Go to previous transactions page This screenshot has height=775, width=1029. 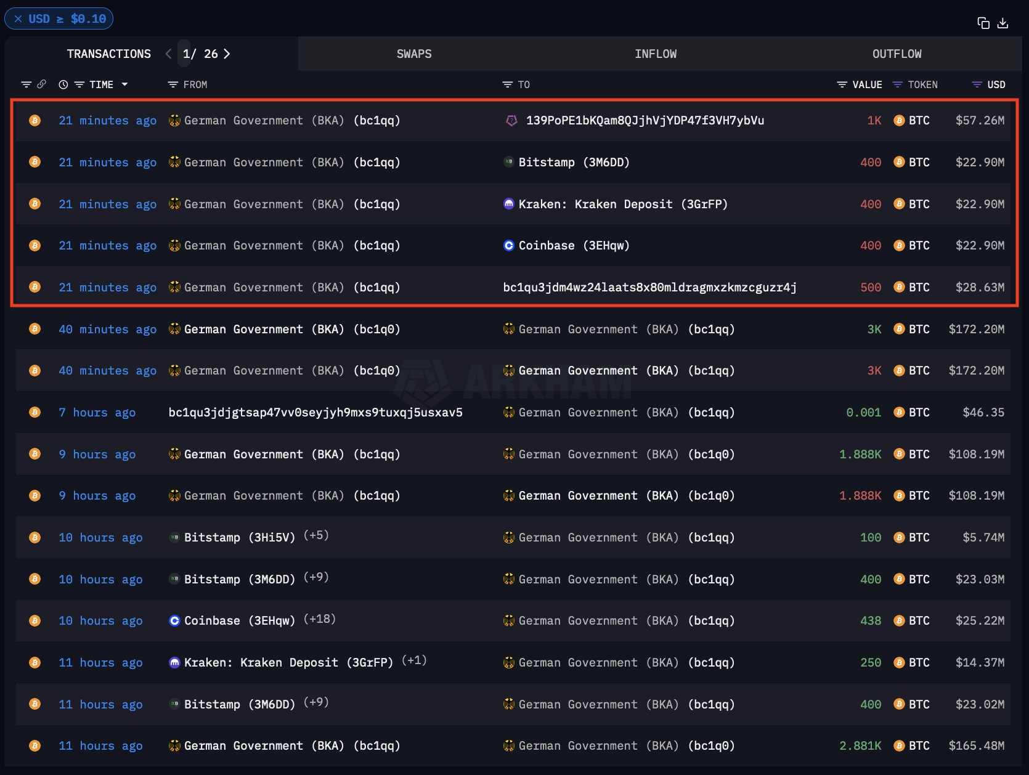(x=169, y=54)
